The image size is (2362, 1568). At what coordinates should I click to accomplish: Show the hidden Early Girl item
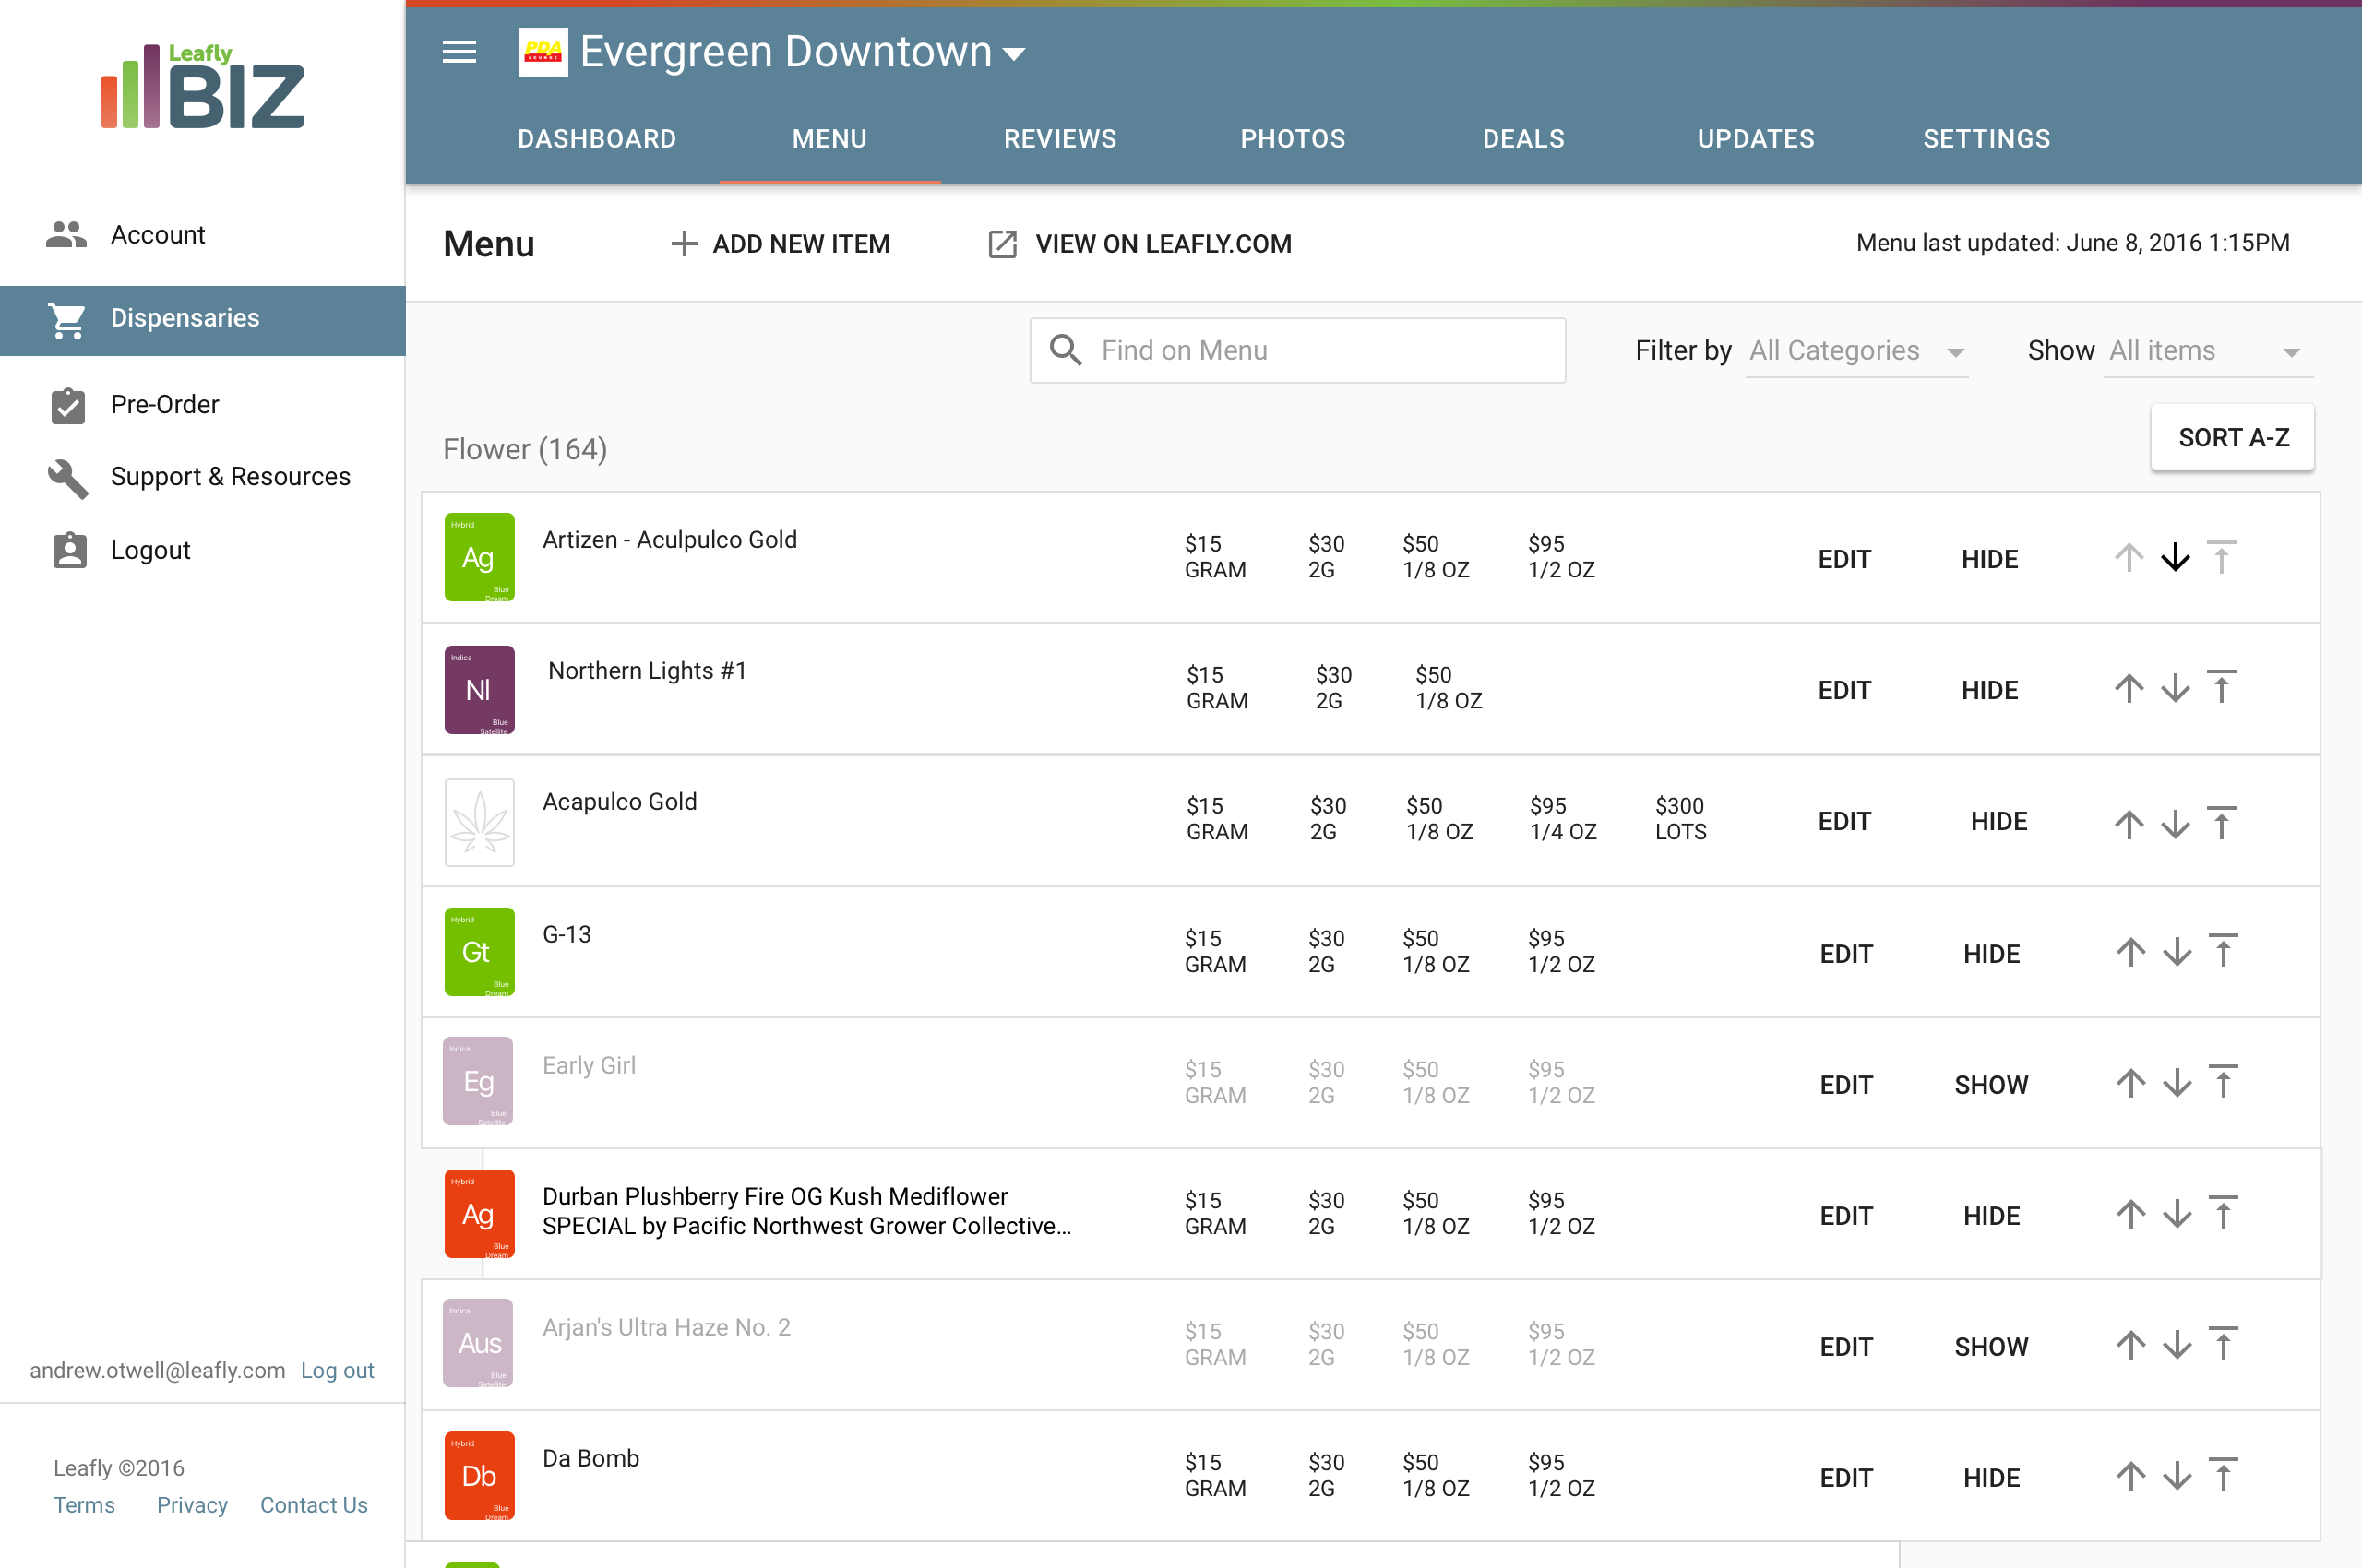point(1991,1086)
